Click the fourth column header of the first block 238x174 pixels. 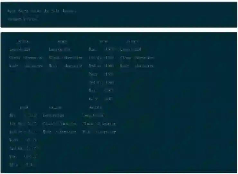(133, 41)
